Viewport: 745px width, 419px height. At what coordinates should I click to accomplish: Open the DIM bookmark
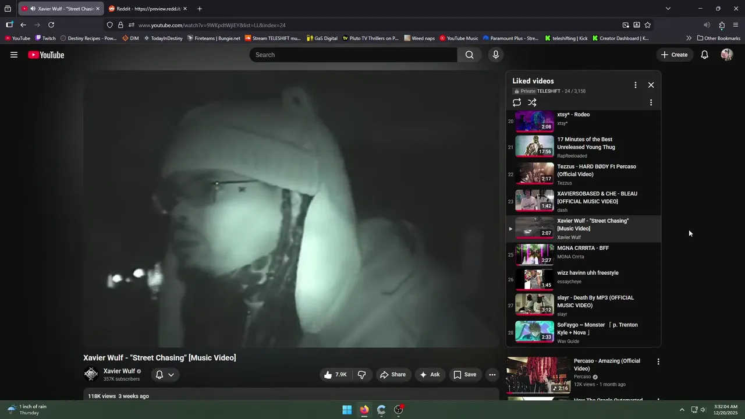point(130,38)
